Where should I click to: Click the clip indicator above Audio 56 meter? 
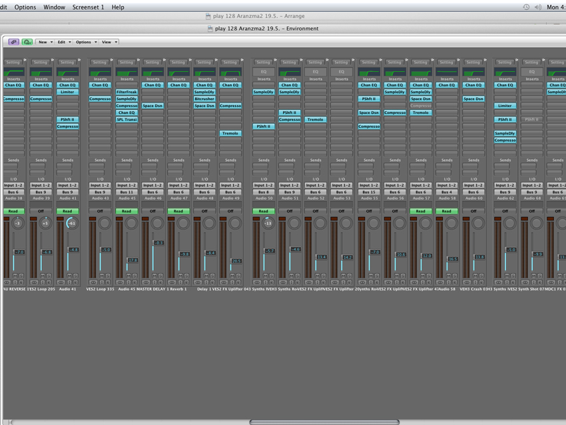[388, 218]
